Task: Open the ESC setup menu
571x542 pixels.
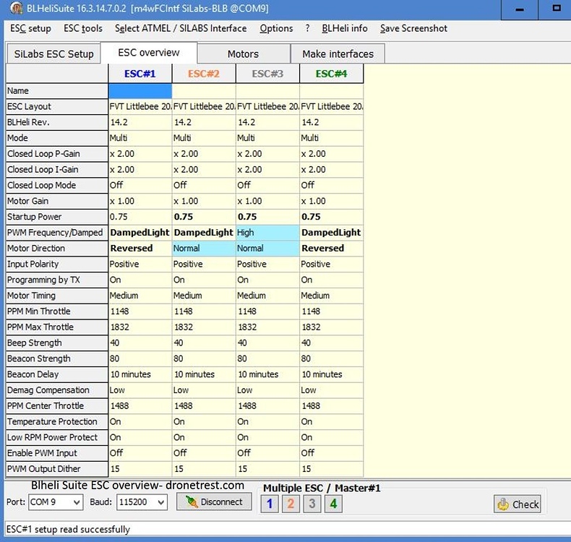Action: click(x=30, y=28)
